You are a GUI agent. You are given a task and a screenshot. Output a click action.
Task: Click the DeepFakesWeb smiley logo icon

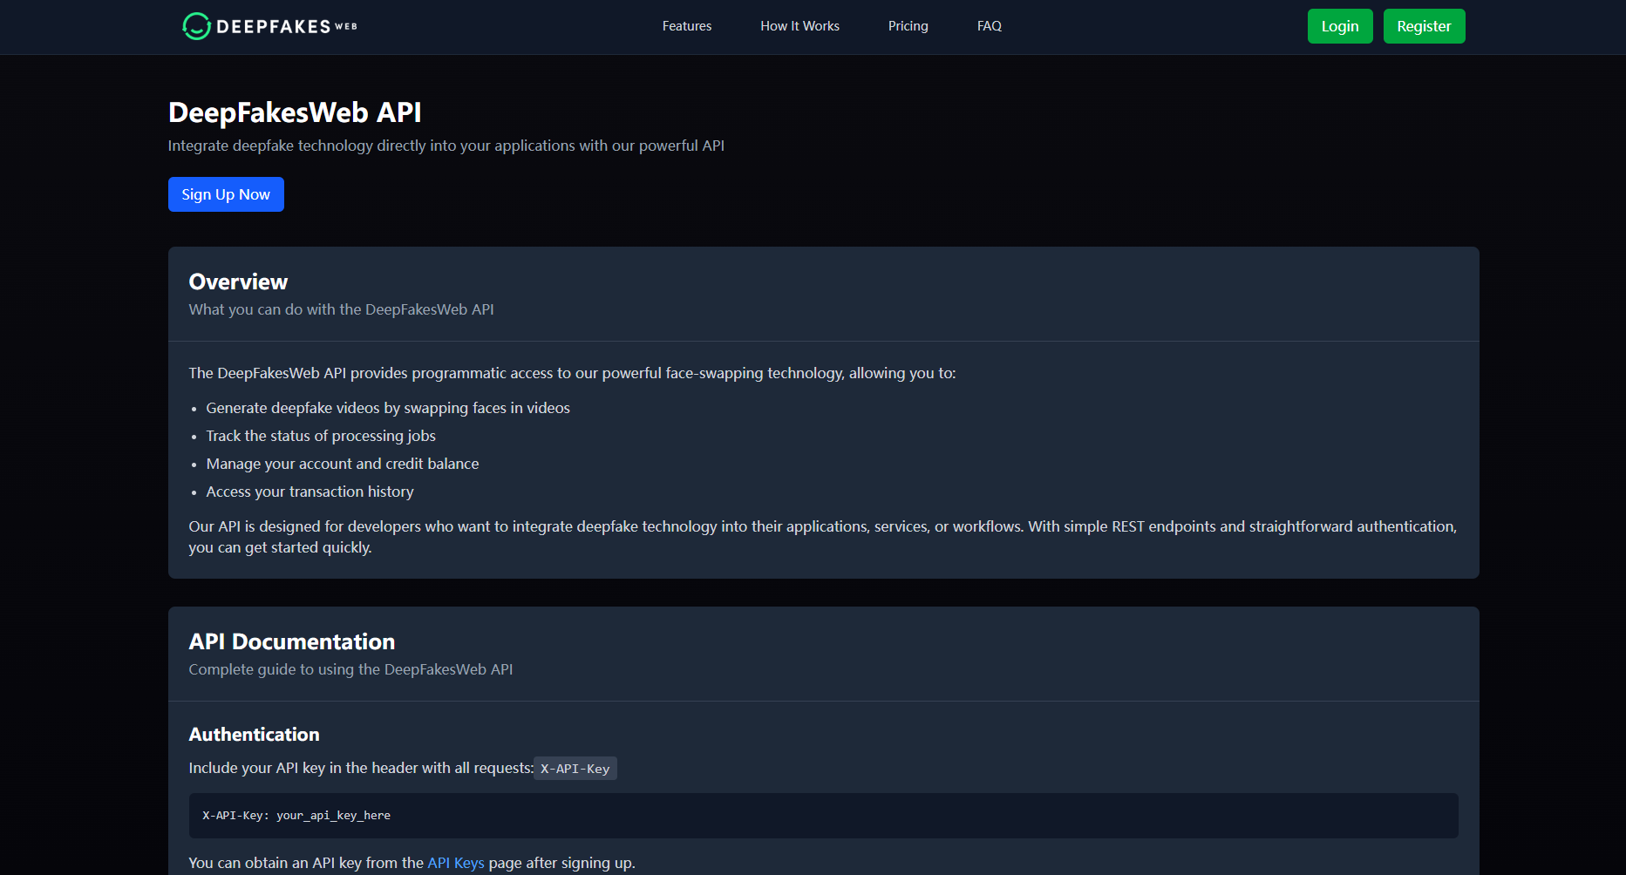196,26
